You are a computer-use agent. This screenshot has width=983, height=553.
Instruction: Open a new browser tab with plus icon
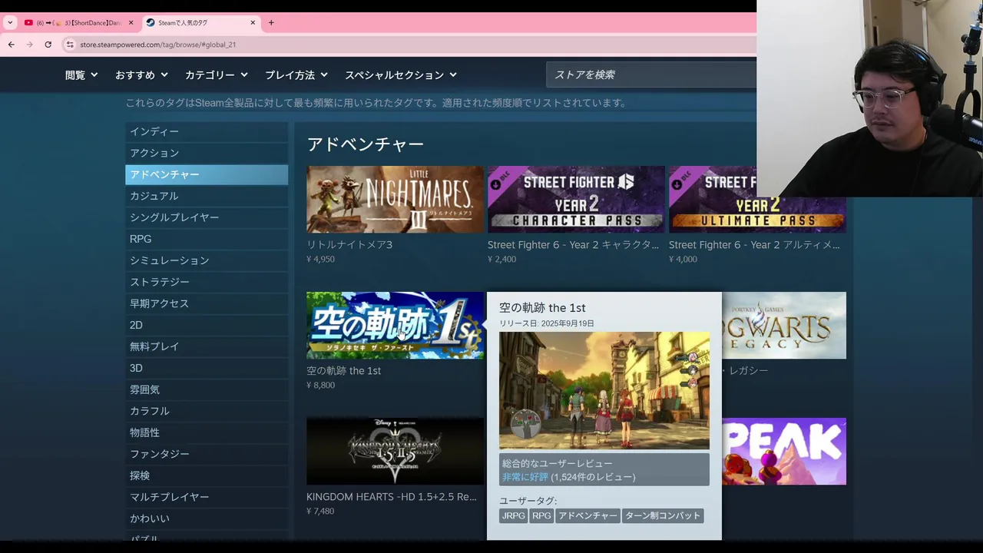[271, 23]
